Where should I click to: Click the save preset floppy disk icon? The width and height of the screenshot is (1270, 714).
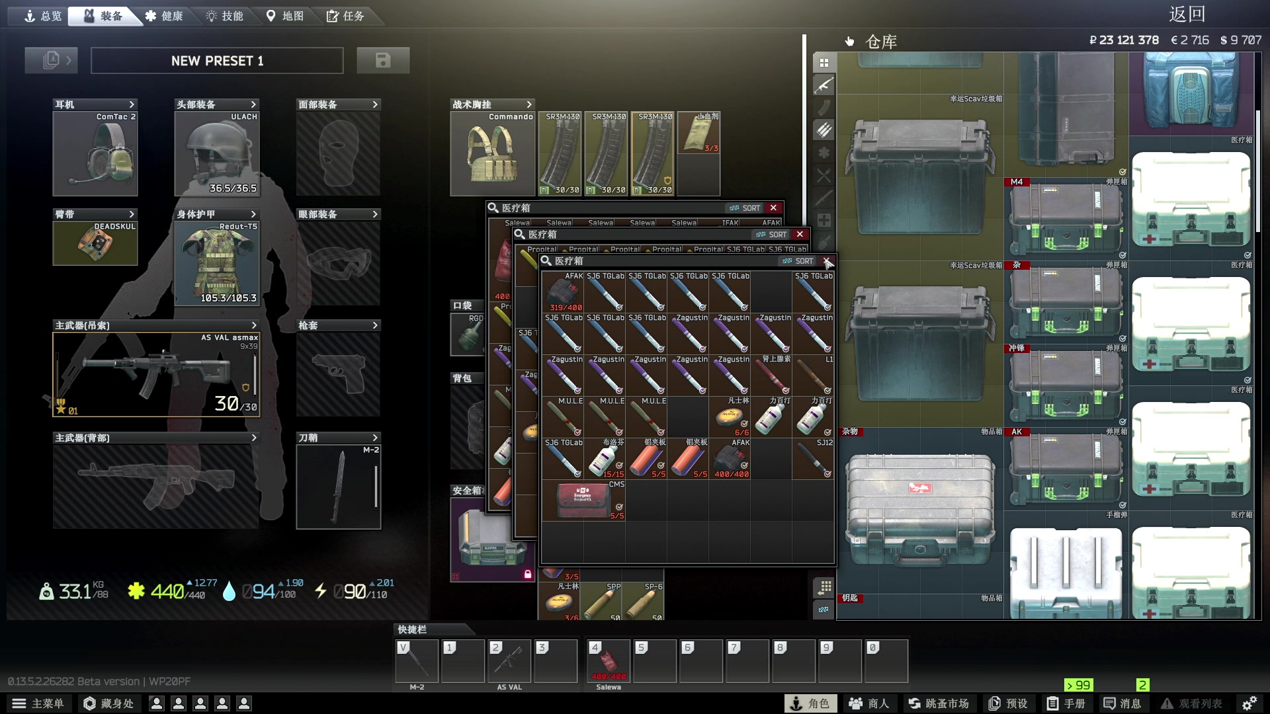382,60
